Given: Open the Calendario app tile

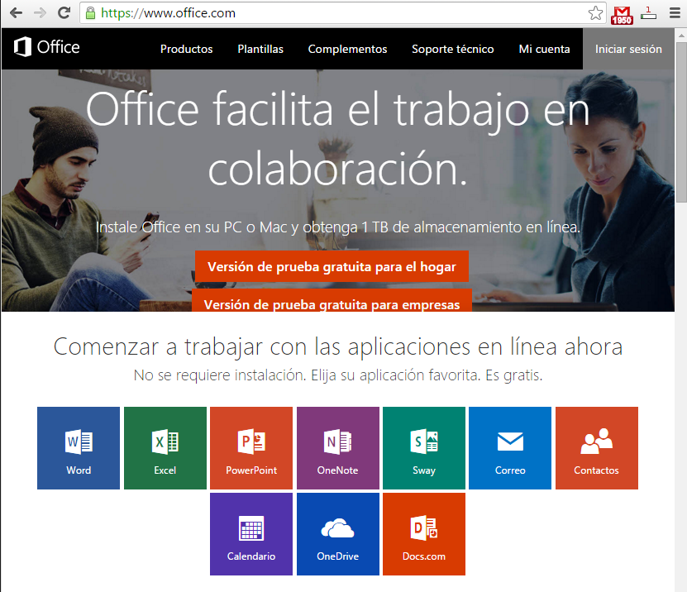Looking at the screenshot, I should (251, 534).
